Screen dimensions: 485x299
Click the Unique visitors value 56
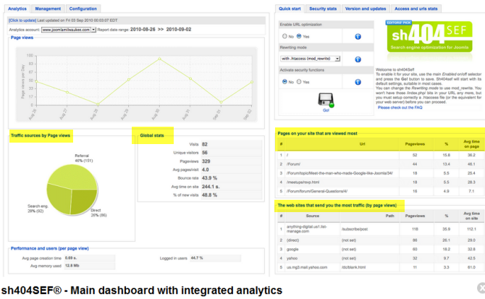[x=205, y=153]
